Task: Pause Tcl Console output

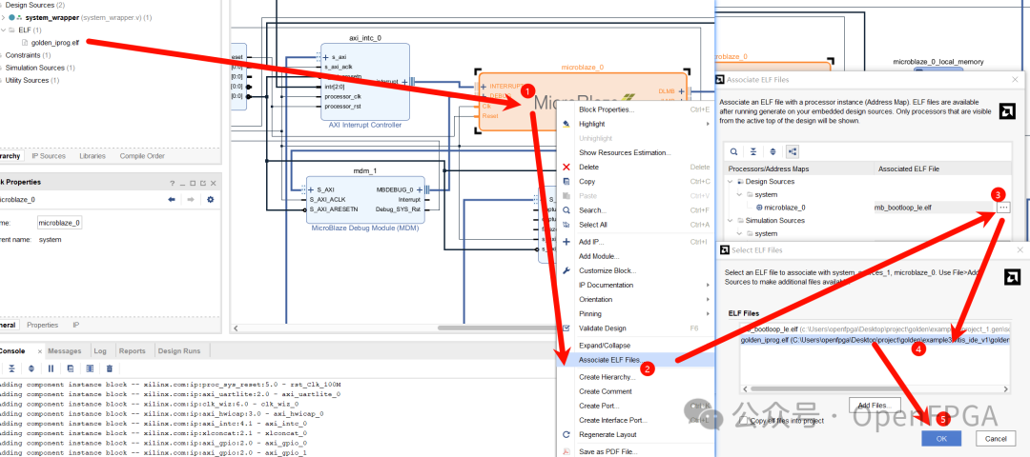Action: click(x=51, y=368)
